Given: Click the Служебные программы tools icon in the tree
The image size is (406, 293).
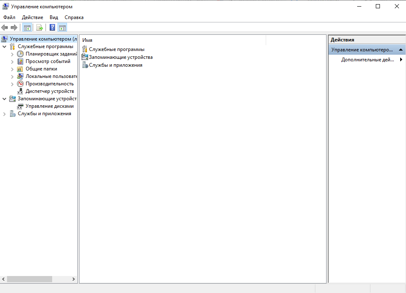Looking at the screenshot, I should (x=12, y=46).
